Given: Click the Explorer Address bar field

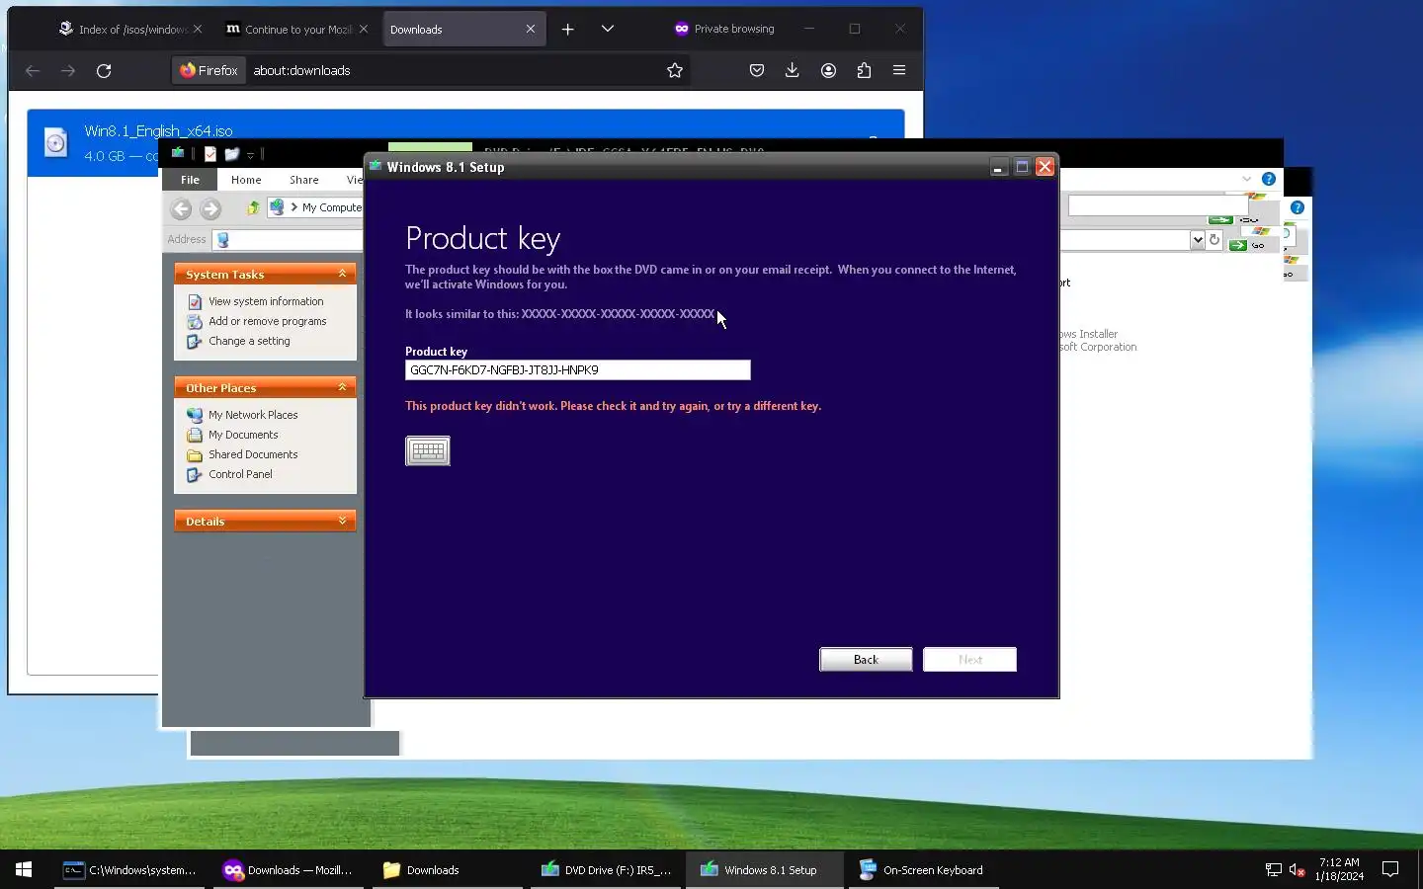Looking at the screenshot, I should pyautogui.click(x=289, y=240).
